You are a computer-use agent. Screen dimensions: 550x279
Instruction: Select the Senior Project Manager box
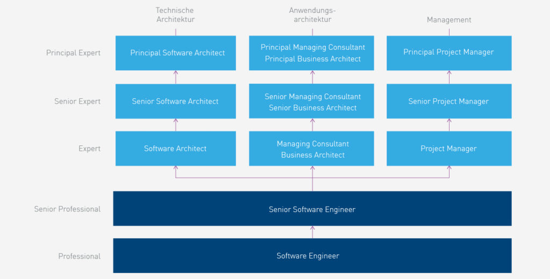tap(448, 101)
